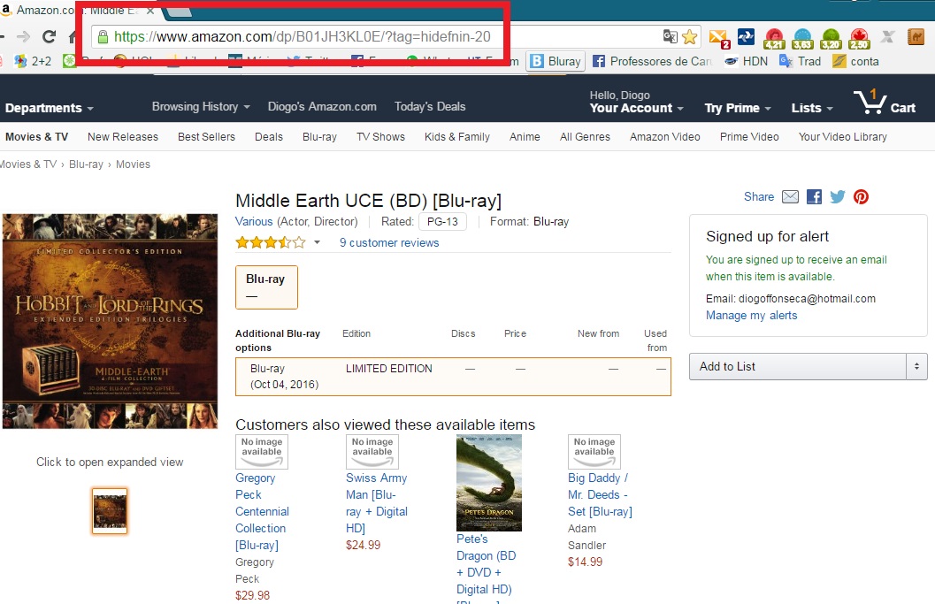The height and width of the screenshot is (604, 935).
Task: Open the Try Prime dropdown
Action: tap(738, 108)
